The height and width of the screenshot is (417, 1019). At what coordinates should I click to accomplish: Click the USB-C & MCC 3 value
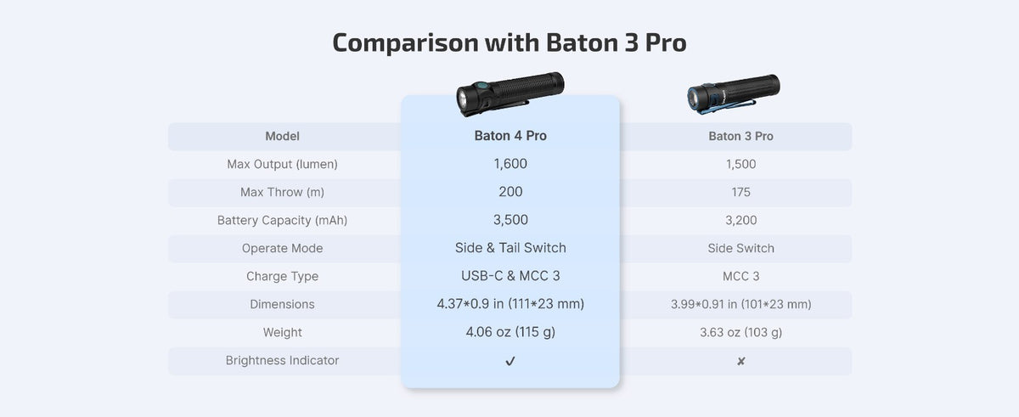coord(510,276)
